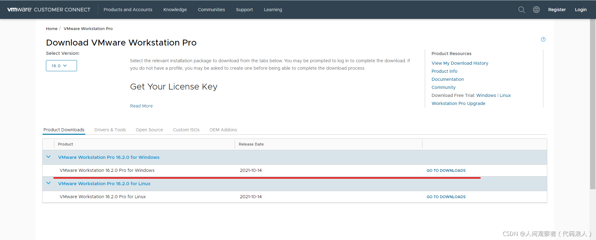Click the VMware Workstation 16.2.0 Pro for Windows text
This screenshot has width=596, height=240.
pyautogui.click(x=107, y=170)
